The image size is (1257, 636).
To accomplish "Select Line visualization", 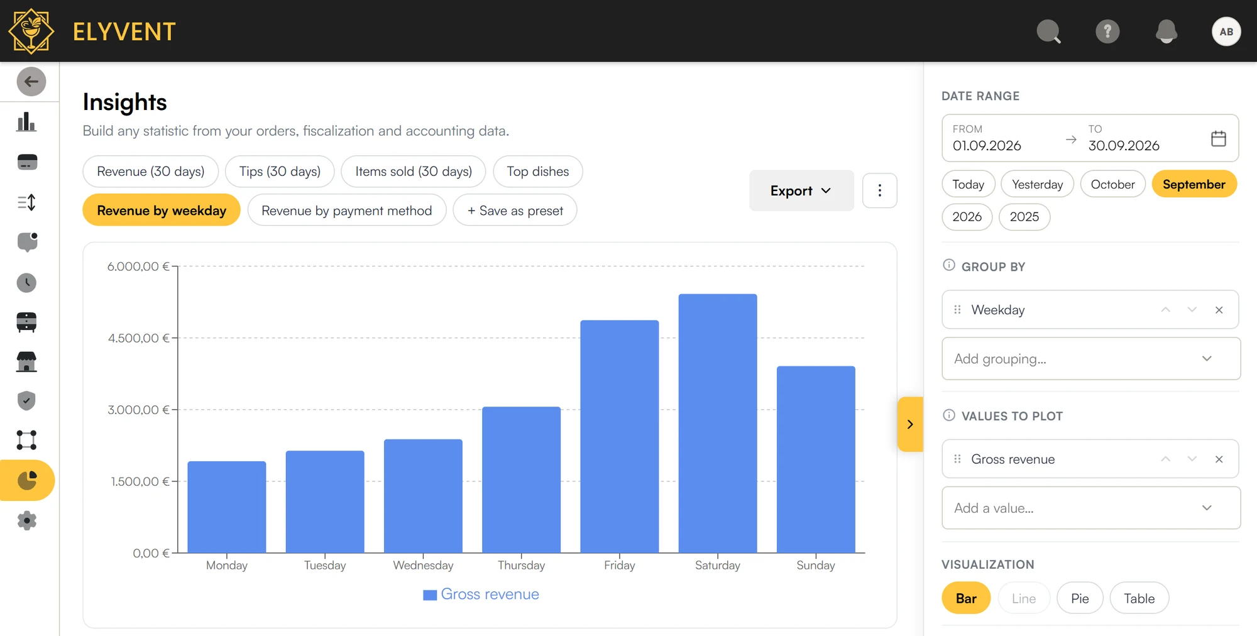I will pyautogui.click(x=1024, y=598).
